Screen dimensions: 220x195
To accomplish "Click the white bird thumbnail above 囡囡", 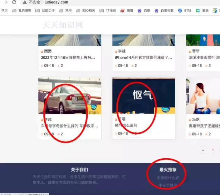I will pyautogui.click(x=70, y=40).
